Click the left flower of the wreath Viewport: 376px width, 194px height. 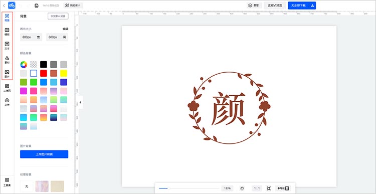194,106
